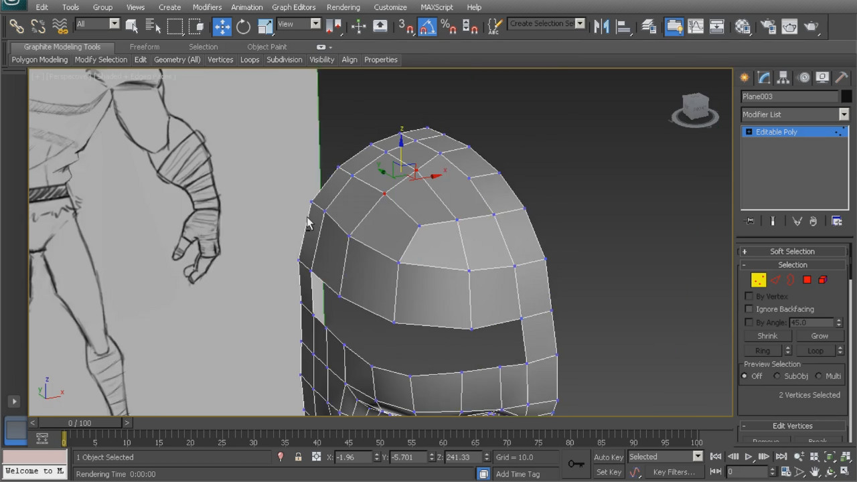
Task: Click the Loop selection button
Action: pos(815,351)
